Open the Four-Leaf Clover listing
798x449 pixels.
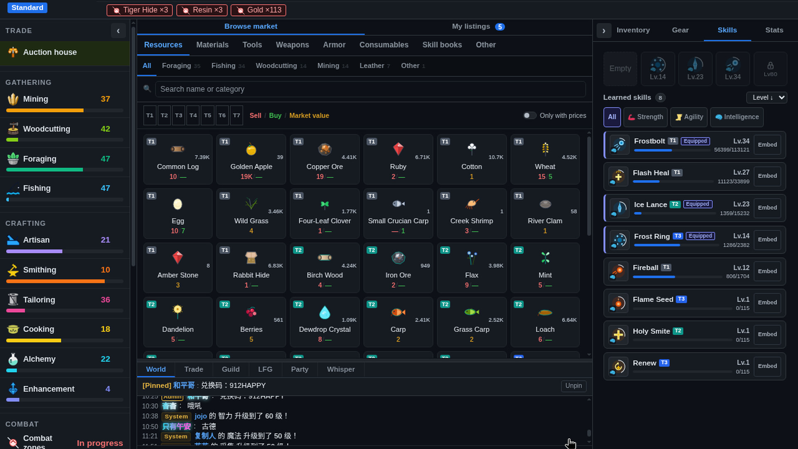[x=325, y=213]
